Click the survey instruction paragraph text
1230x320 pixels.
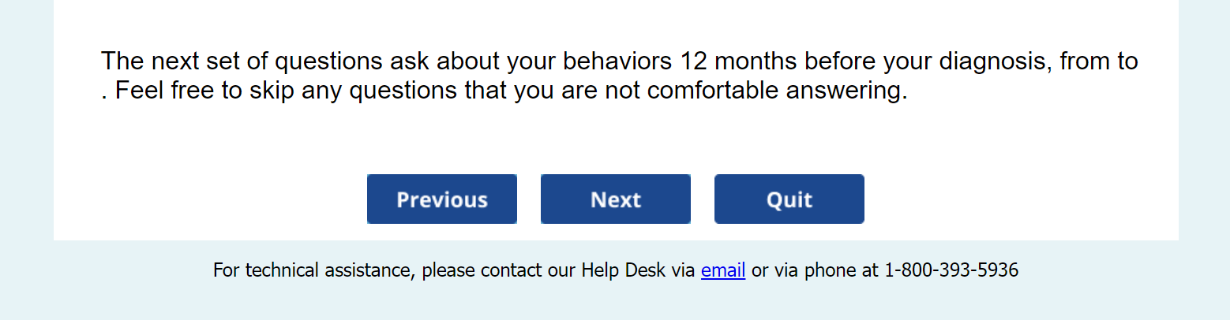click(619, 76)
